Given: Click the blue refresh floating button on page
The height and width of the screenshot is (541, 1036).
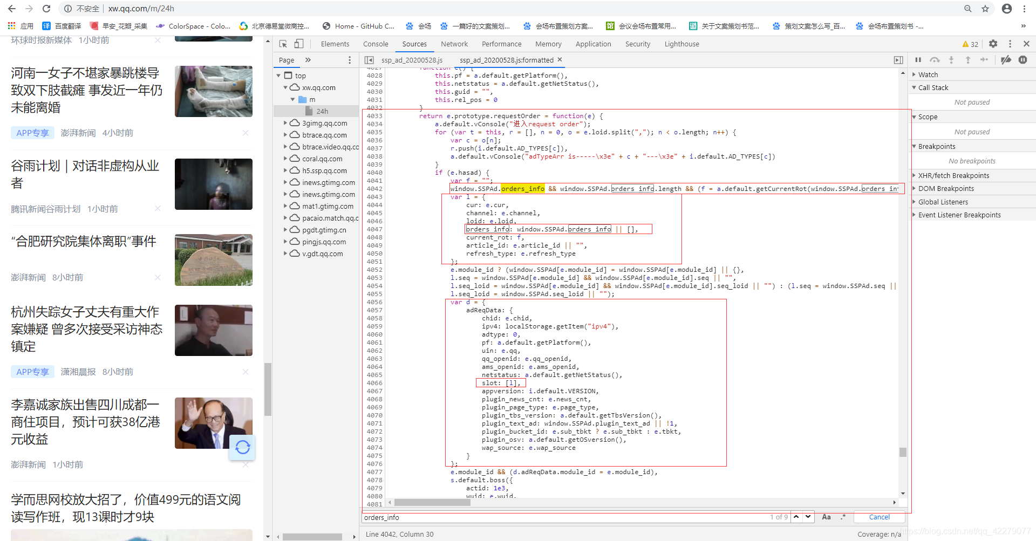Looking at the screenshot, I should pos(242,447).
